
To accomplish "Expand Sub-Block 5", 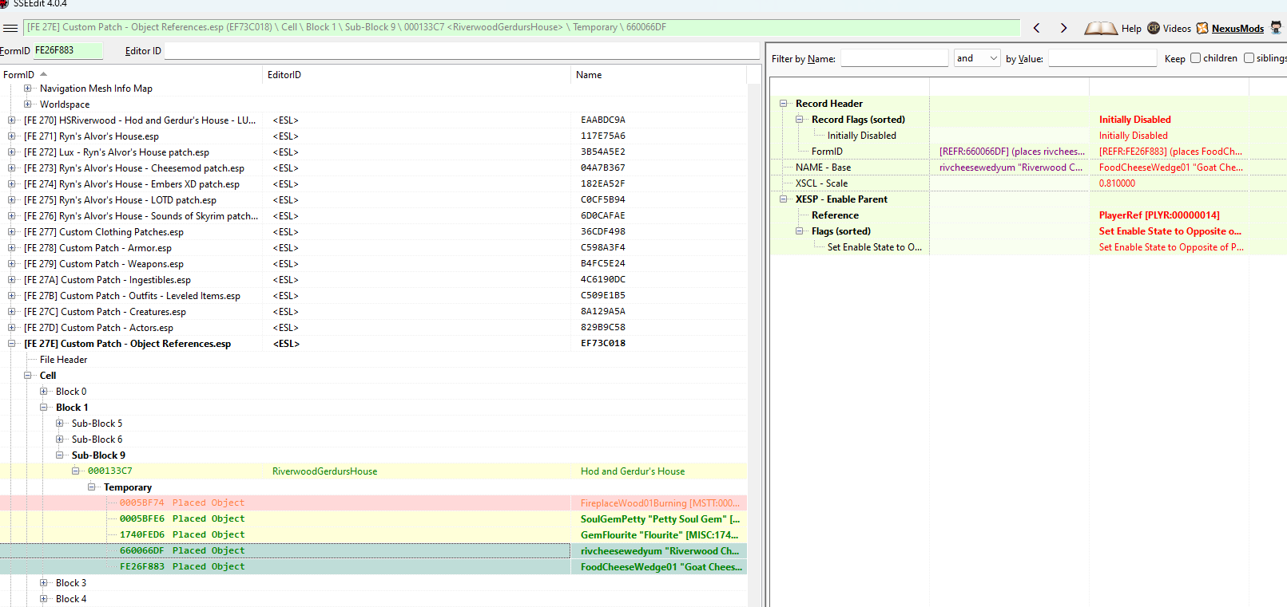I will 60,424.
